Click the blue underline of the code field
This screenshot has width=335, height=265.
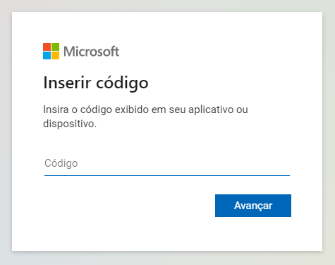167,175
